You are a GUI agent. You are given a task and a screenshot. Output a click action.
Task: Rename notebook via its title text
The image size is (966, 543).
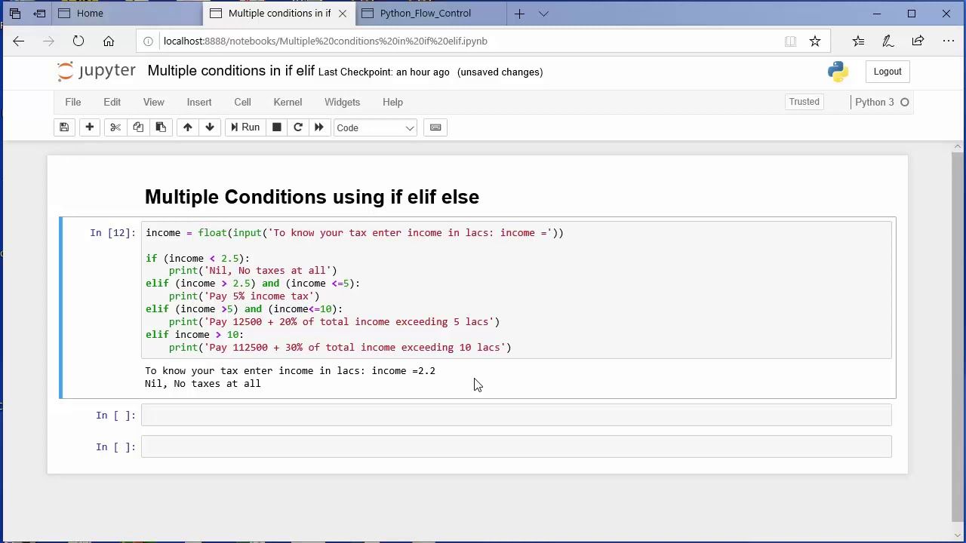point(231,71)
